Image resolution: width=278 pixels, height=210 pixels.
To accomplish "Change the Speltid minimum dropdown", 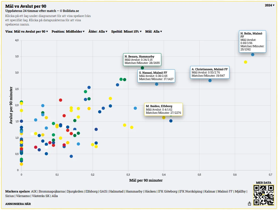I will pyautogui.click(x=126, y=32).
